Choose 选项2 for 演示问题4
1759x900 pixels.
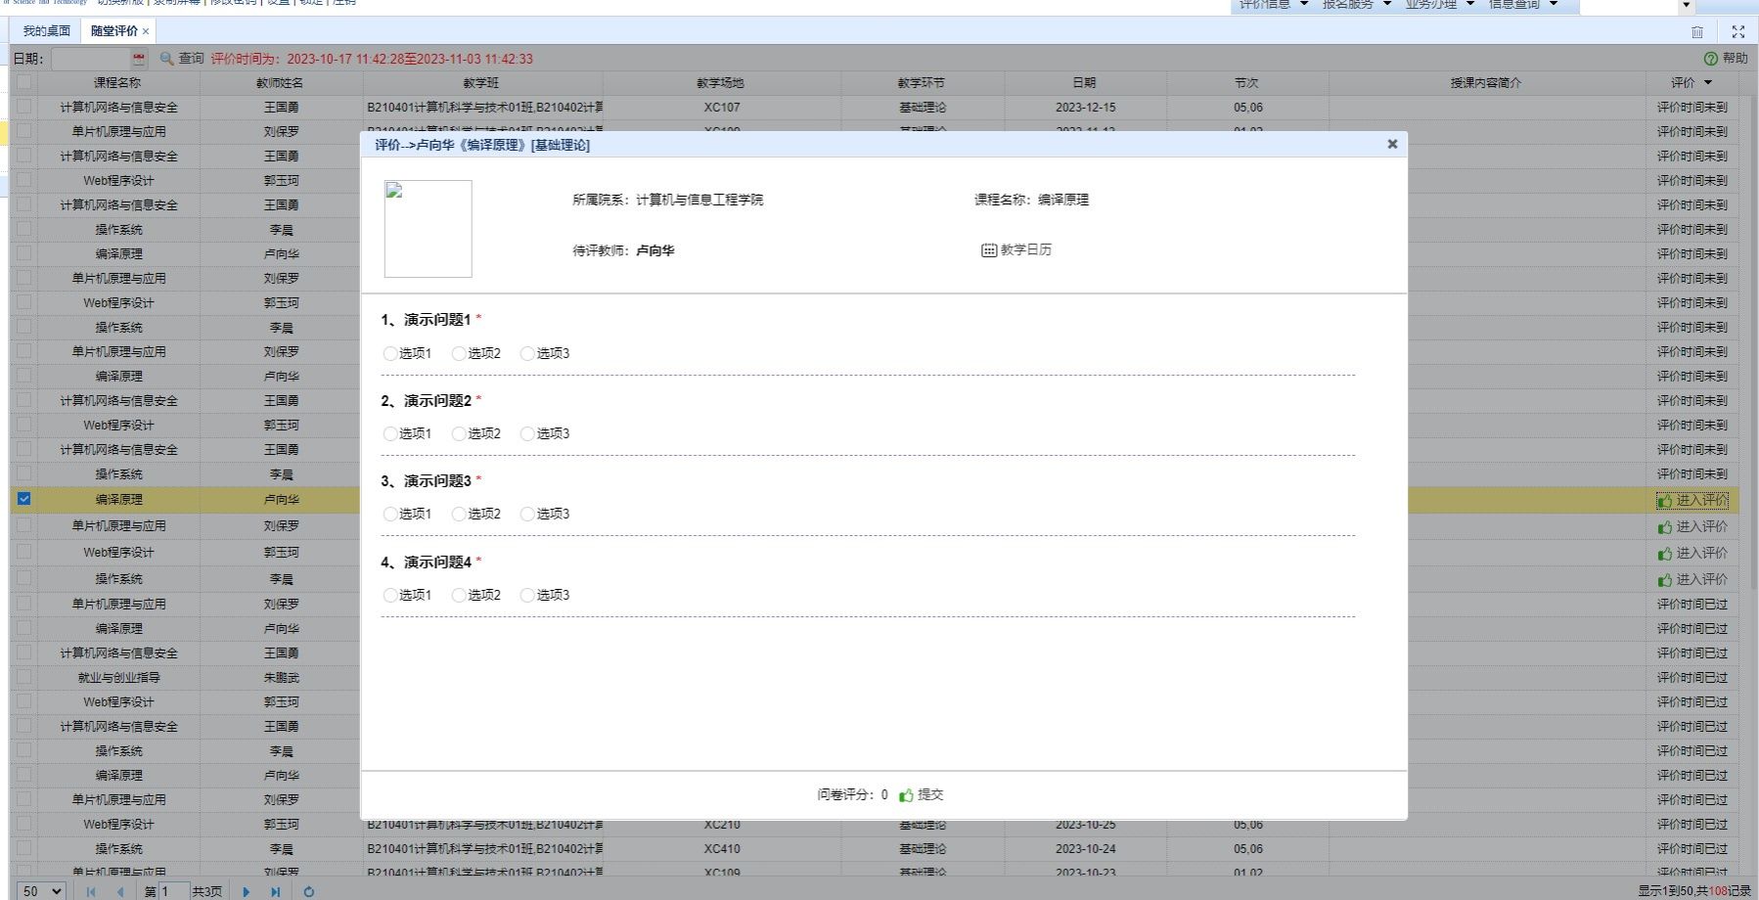(459, 596)
